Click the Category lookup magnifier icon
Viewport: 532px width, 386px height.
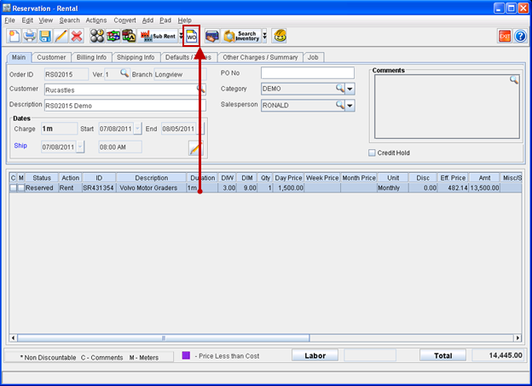point(340,88)
